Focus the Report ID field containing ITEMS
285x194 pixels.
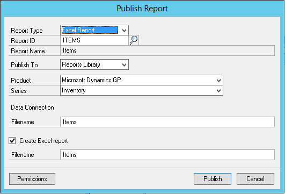[94, 40]
